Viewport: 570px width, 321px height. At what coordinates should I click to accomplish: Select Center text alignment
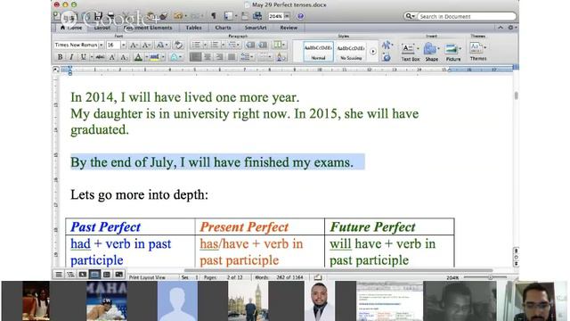point(208,57)
